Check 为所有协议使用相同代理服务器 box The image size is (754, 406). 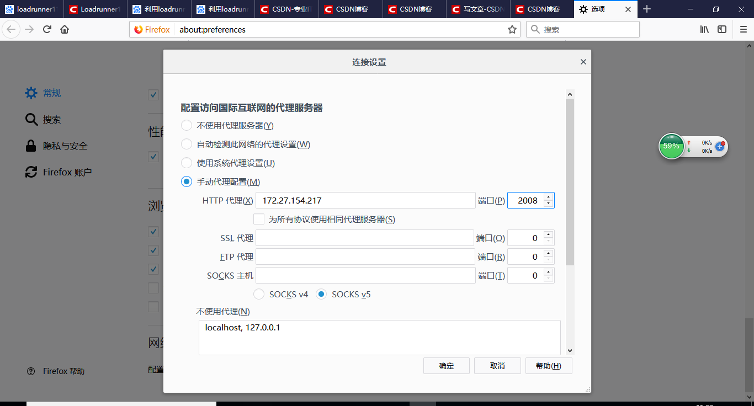[x=259, y=219]
